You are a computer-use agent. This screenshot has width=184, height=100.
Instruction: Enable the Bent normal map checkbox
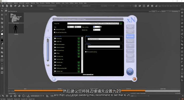tap(55, 50)
